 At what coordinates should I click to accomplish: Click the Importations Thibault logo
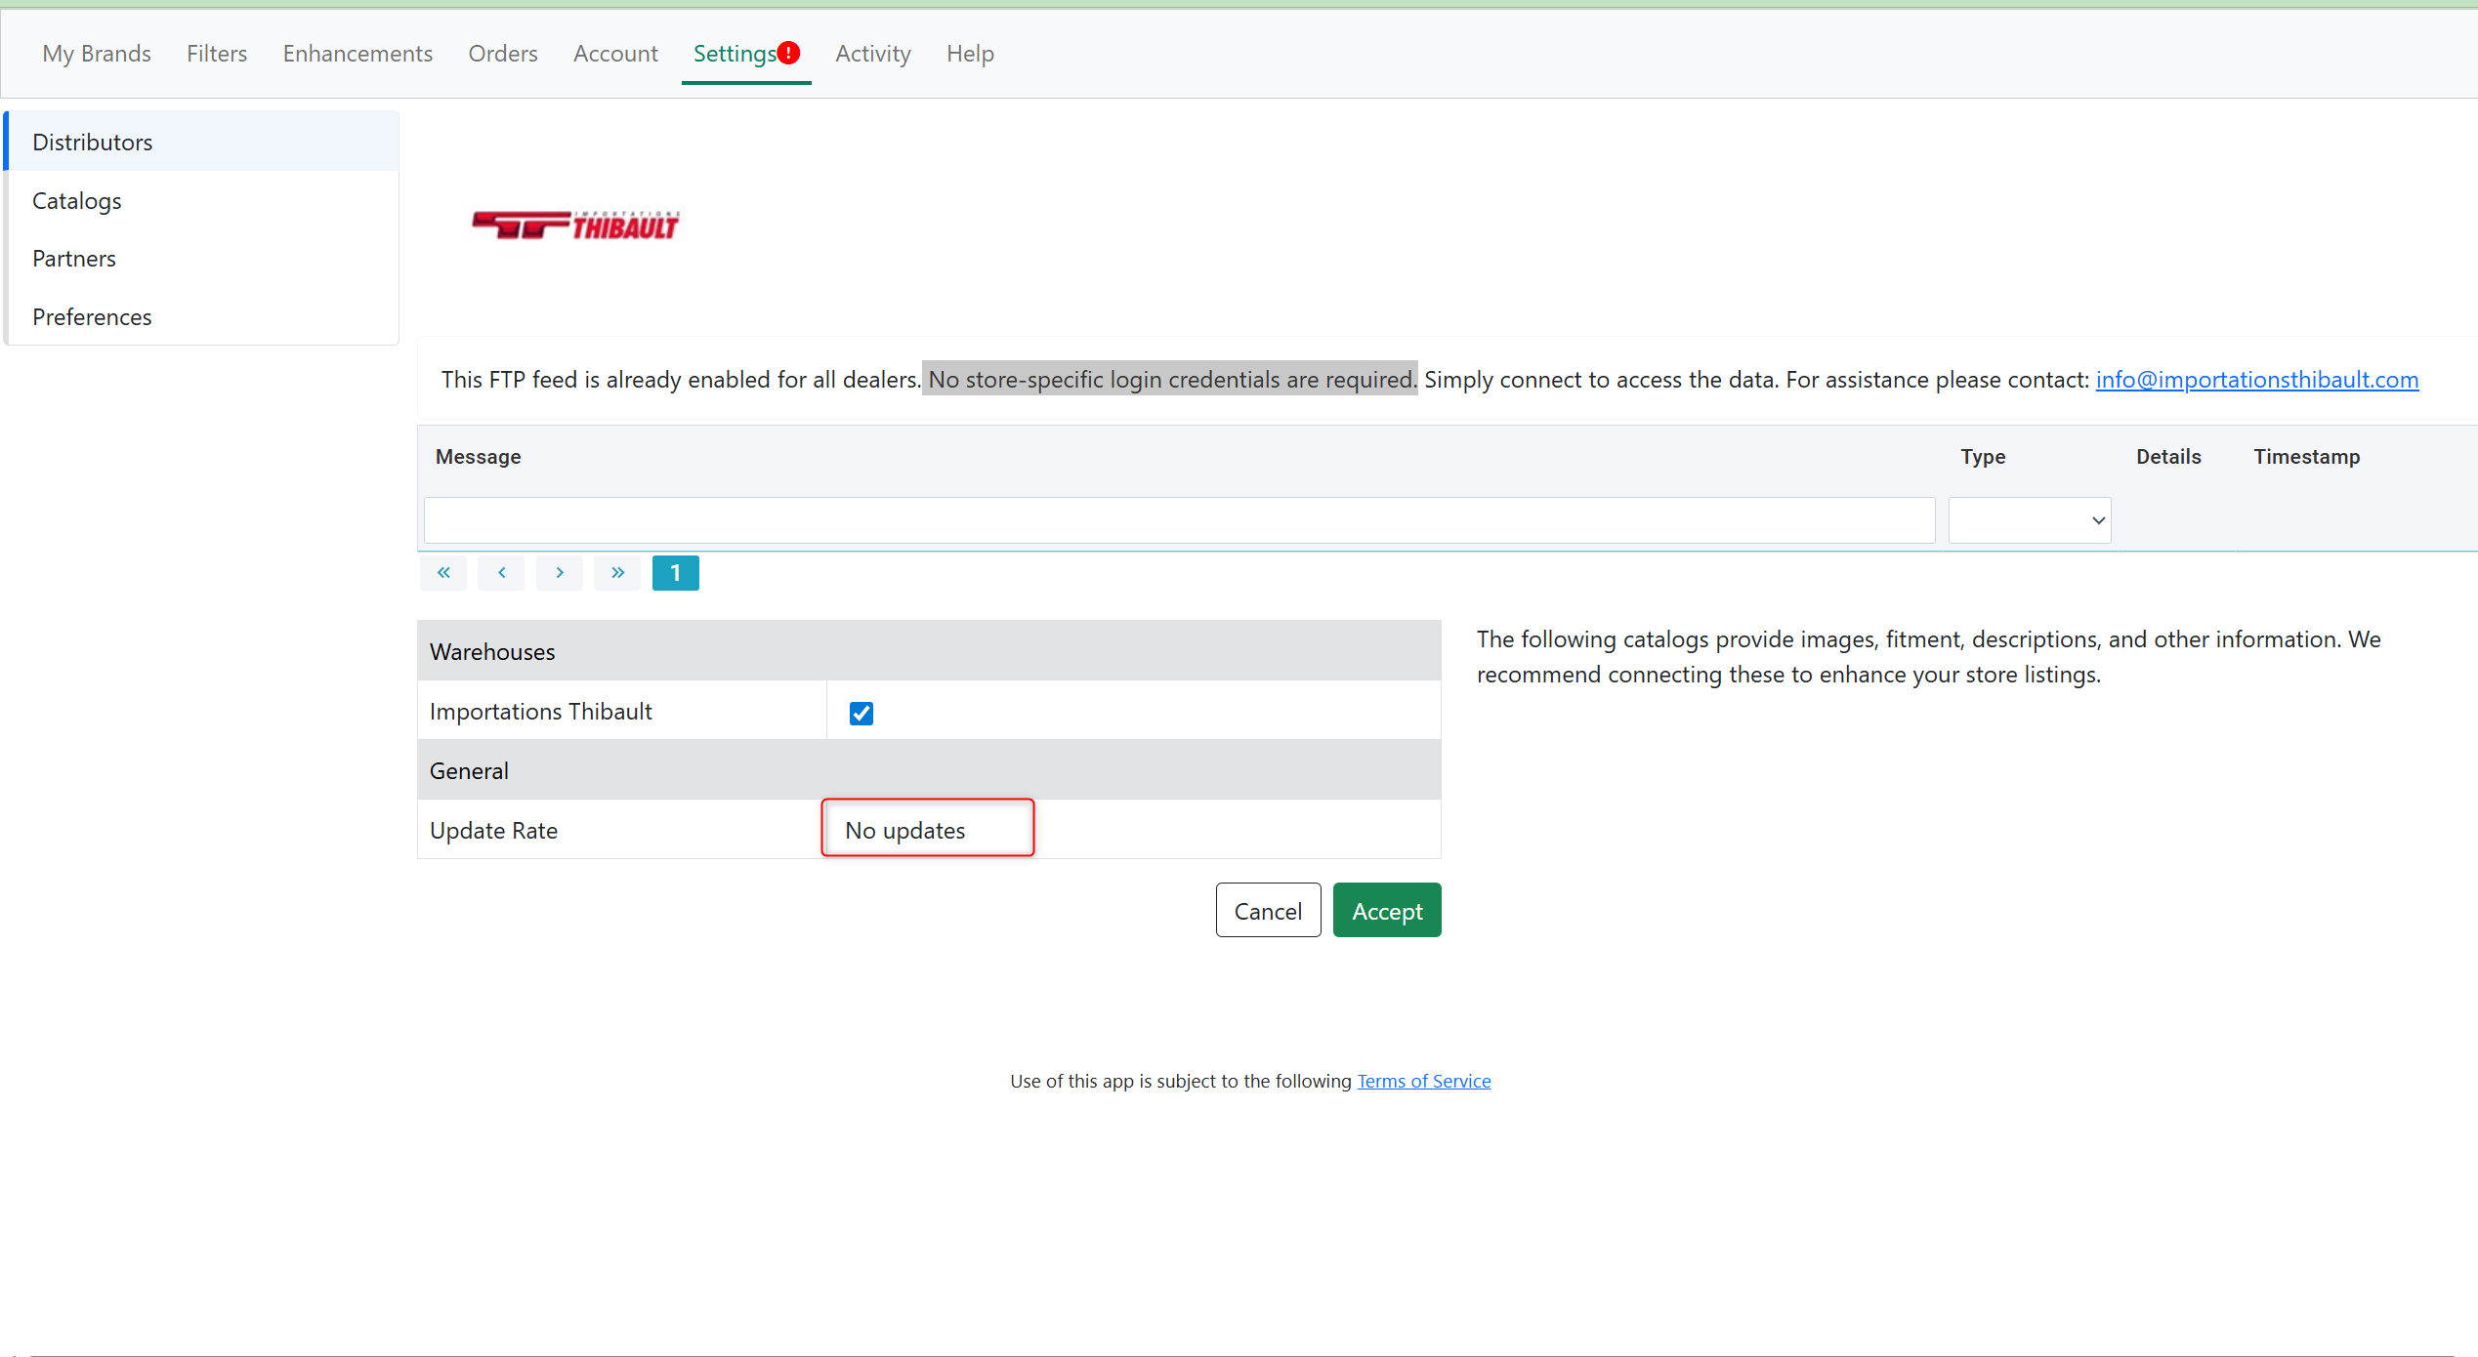pos(575,226)
